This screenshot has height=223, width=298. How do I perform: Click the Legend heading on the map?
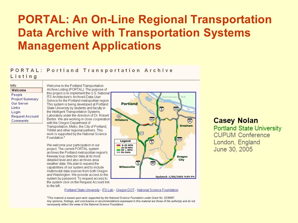125,141
